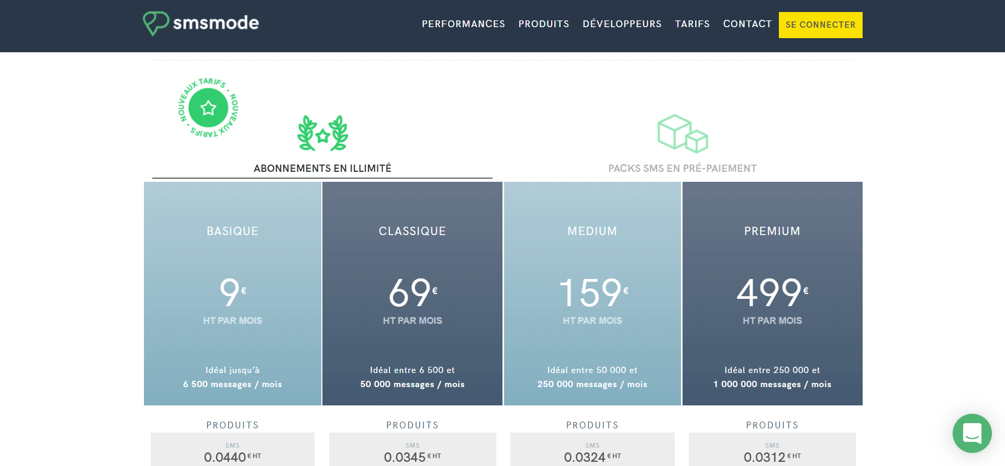Choose the Medium 159€ plan card

click(592, 293)
